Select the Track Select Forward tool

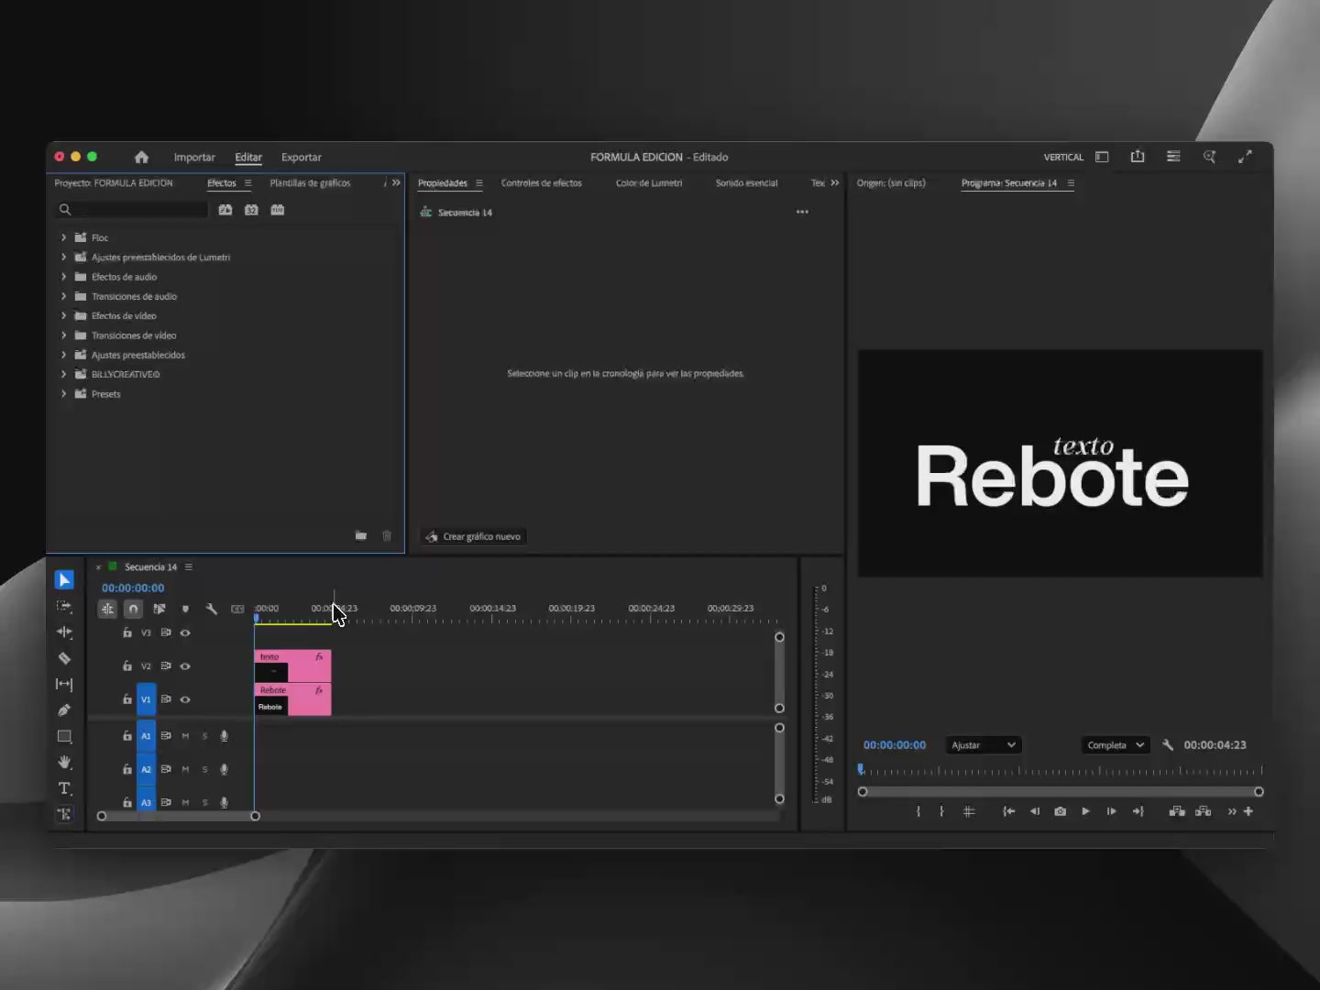pyautogui.click(x=64, y=607)
